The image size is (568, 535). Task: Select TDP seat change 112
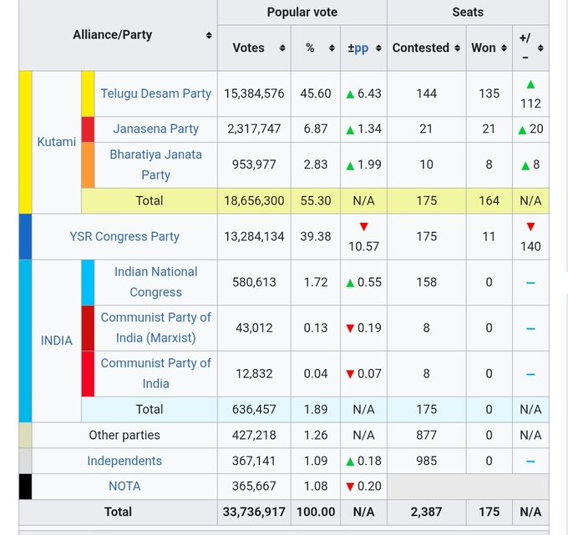(530, 103)
